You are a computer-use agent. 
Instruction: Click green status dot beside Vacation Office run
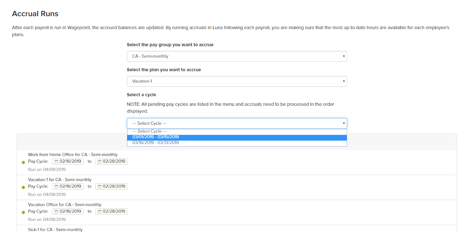23,212
